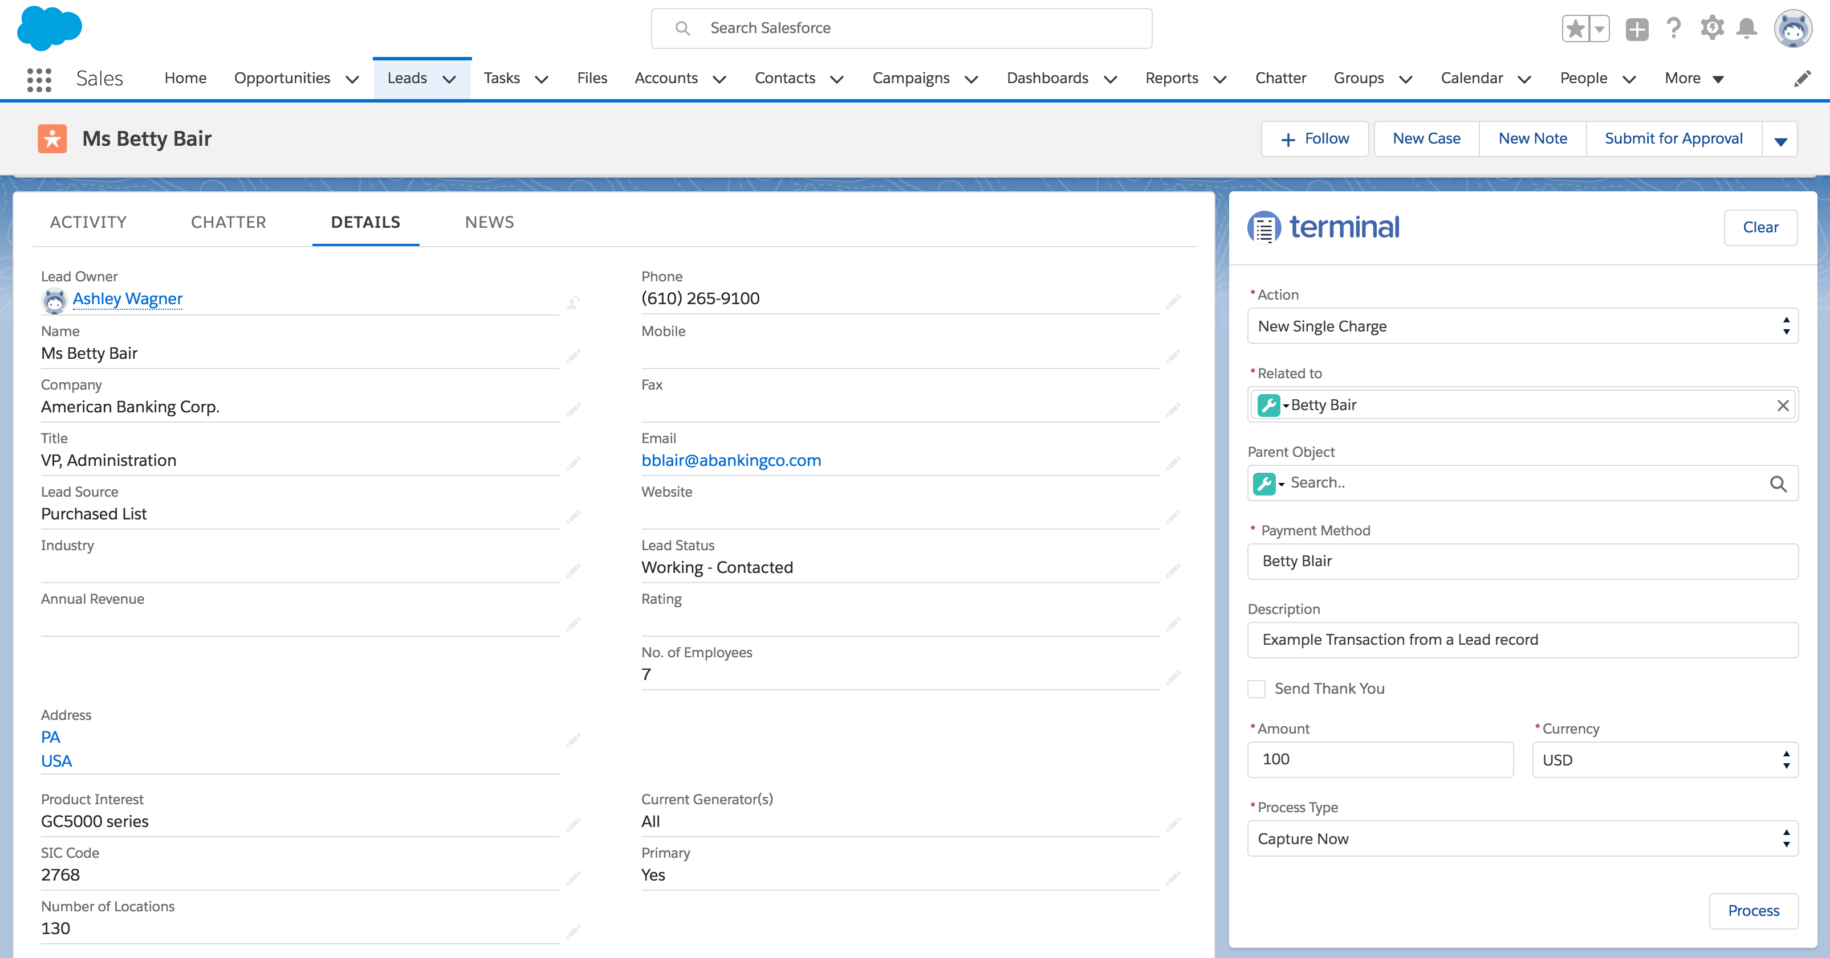This screenshot has height=958, width=1830.
Task: Click the terminal logo icon
Action: (1264, 228)
